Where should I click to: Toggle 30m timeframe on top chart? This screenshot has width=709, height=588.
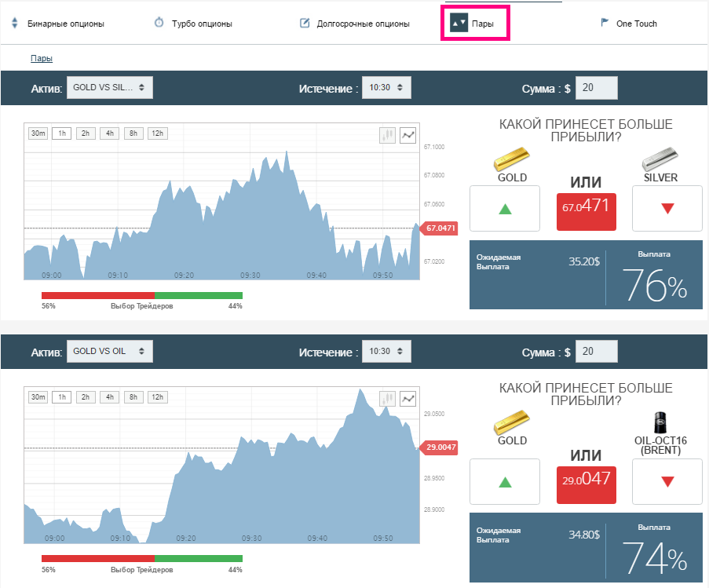[38, 133]
